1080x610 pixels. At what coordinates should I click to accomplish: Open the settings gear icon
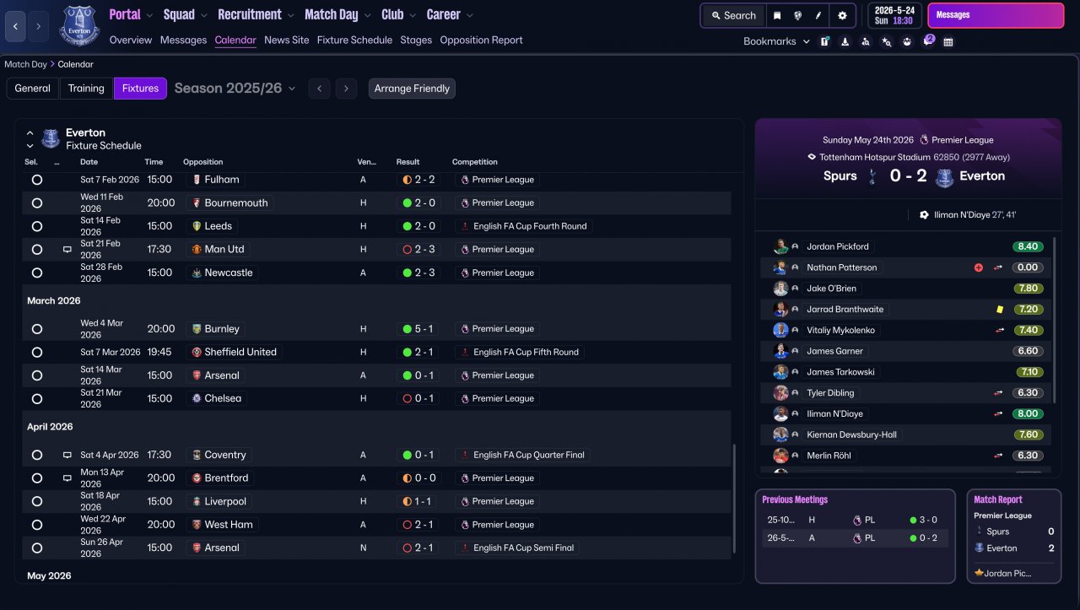842,15
